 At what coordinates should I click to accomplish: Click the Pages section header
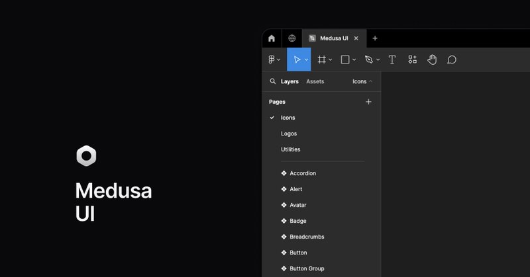(277, 102)
